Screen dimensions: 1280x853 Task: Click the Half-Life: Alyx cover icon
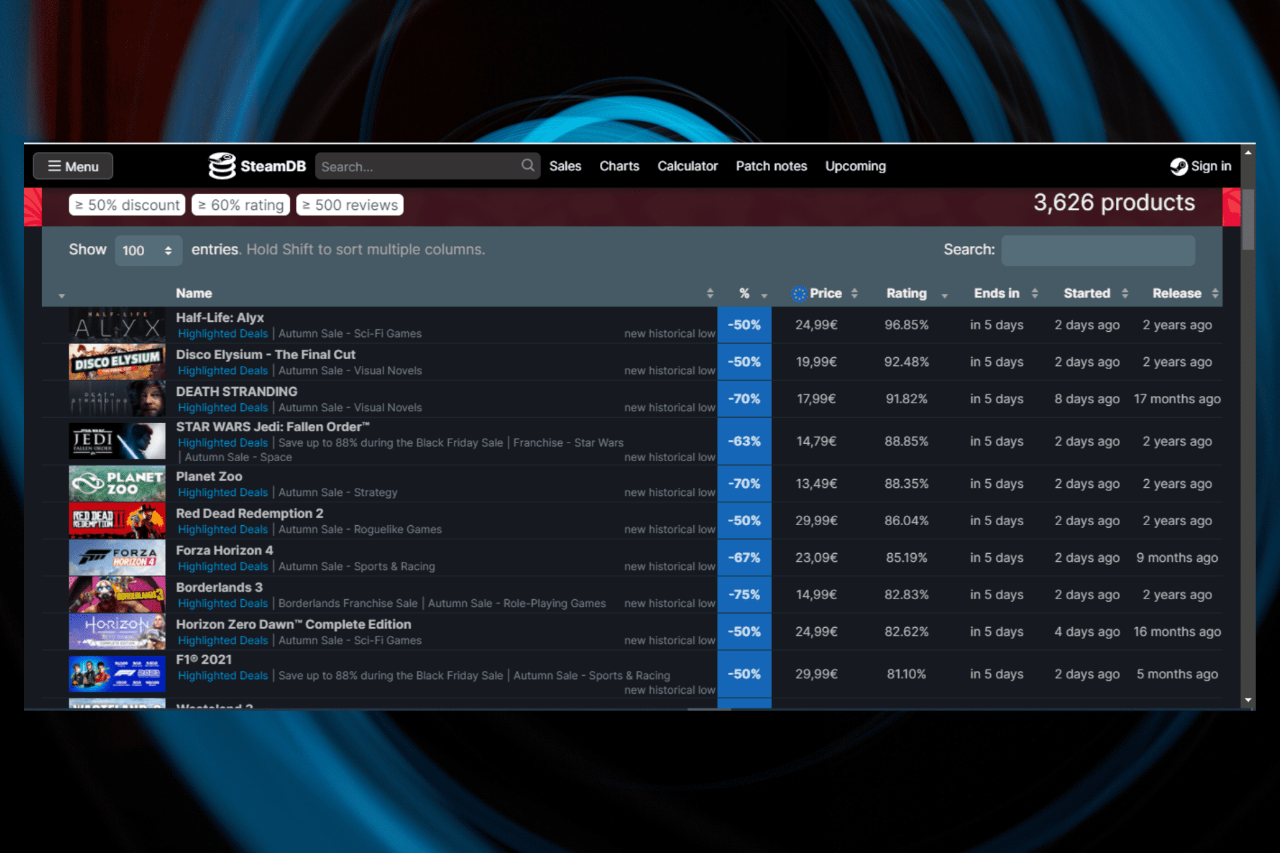[117, 325]
